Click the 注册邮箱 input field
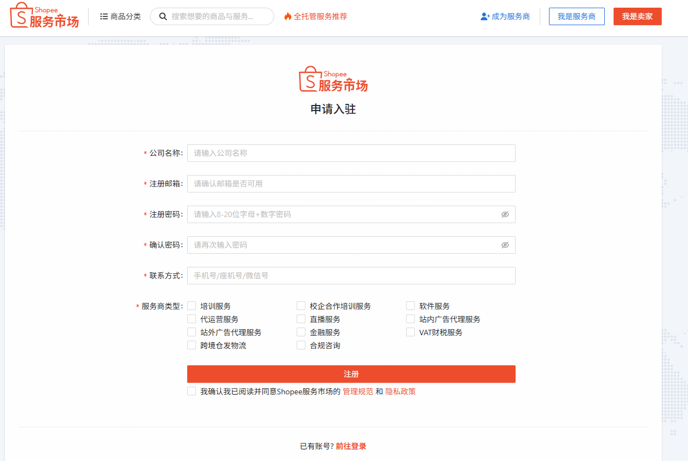Image resolution: width=688 pixels, height=461 pixels. (x=351, y=184)
